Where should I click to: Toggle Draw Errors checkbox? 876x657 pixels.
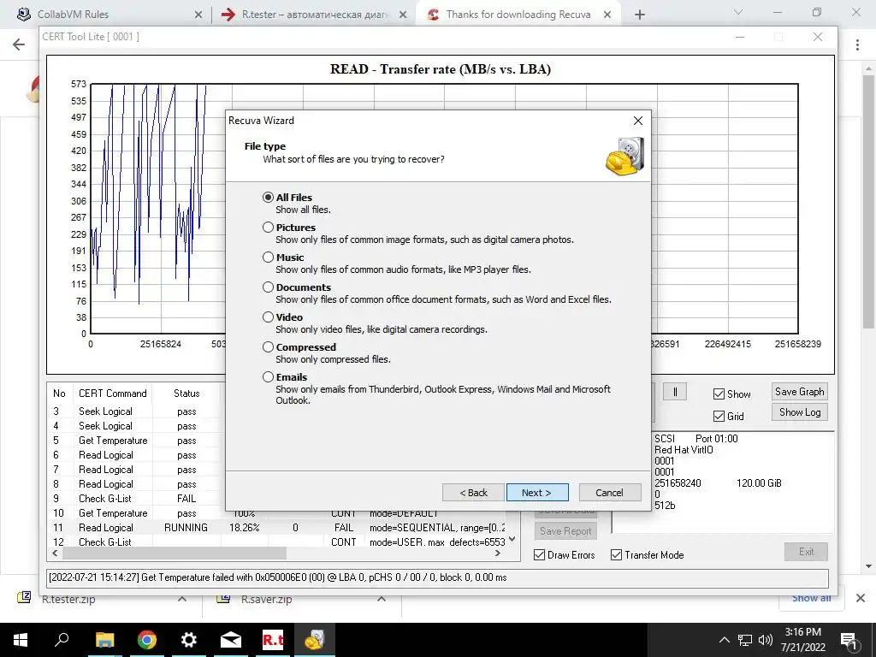click(540, 554)
